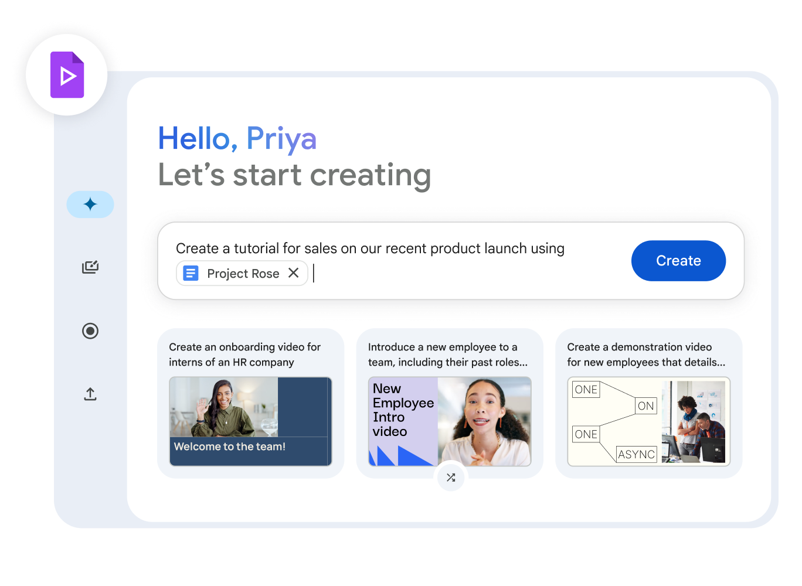Click the Project Rose chip label
The image size is (802, 586).
pos(243,273)
